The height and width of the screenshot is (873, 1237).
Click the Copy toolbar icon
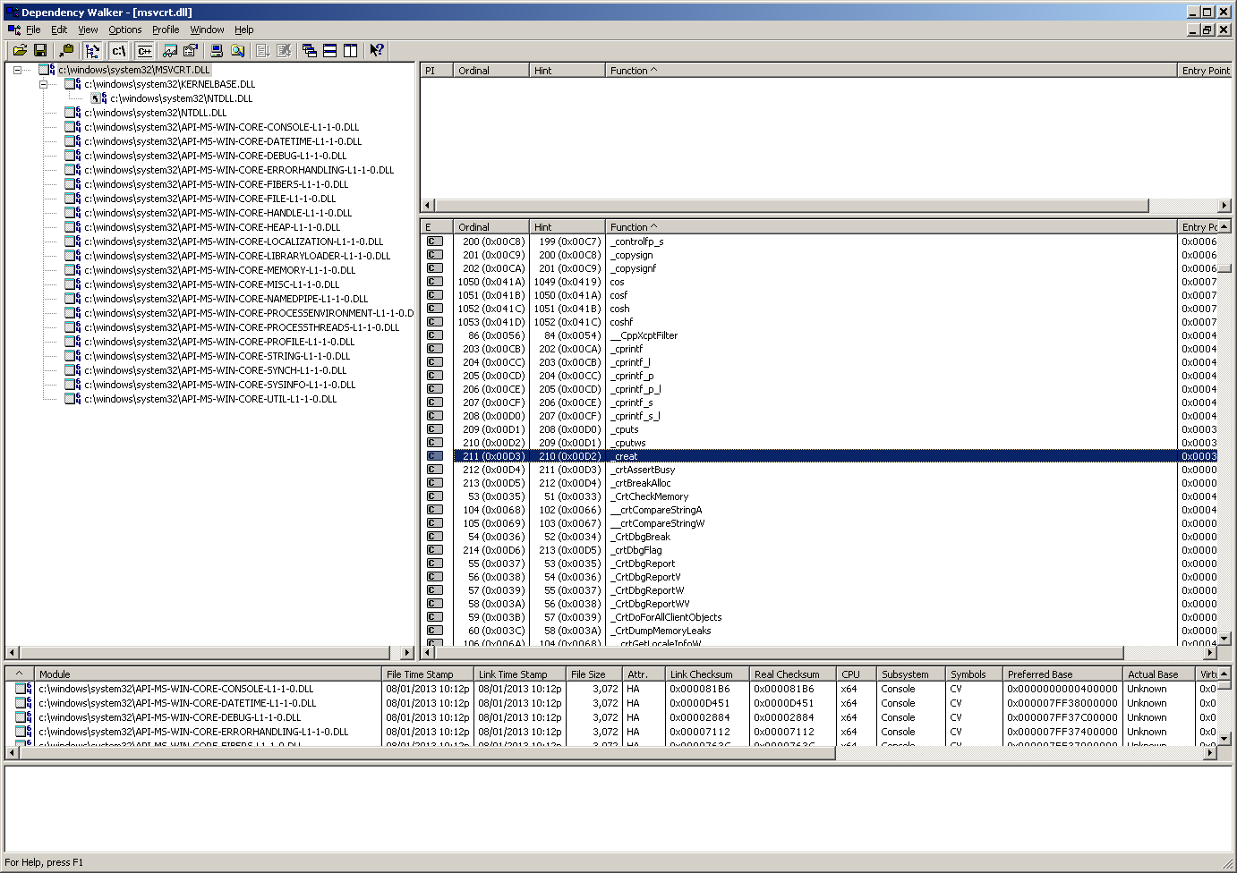click(66, 51)
